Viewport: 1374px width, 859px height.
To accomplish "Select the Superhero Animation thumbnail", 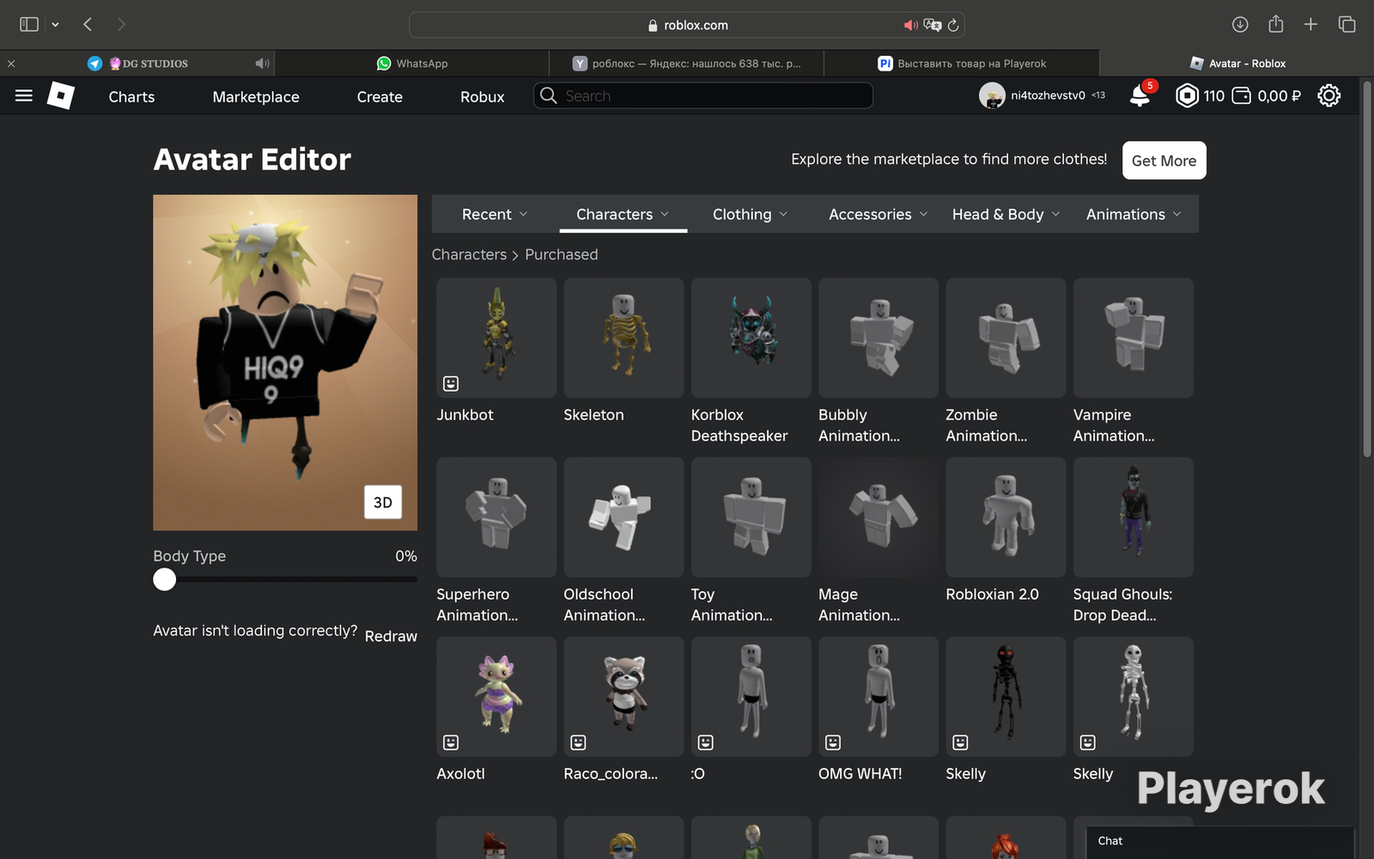I will click(x=496, y=517).
